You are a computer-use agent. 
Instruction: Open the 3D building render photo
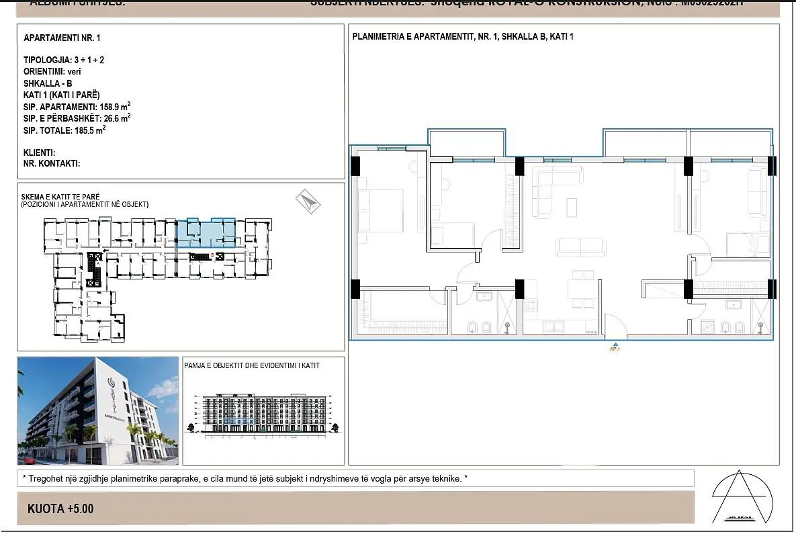tap(98, 410)
